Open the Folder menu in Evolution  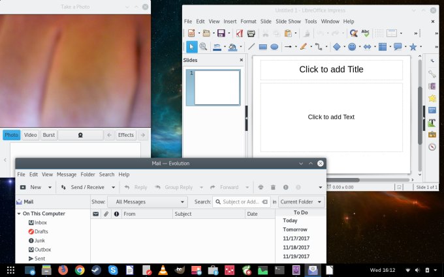point(87,175)
